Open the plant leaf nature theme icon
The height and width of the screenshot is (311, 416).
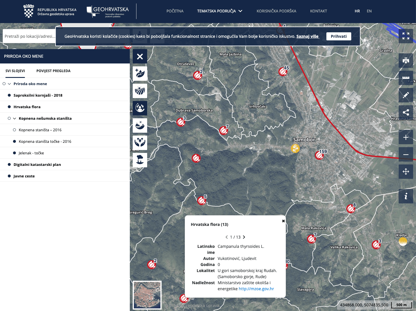tap(140, 74)
